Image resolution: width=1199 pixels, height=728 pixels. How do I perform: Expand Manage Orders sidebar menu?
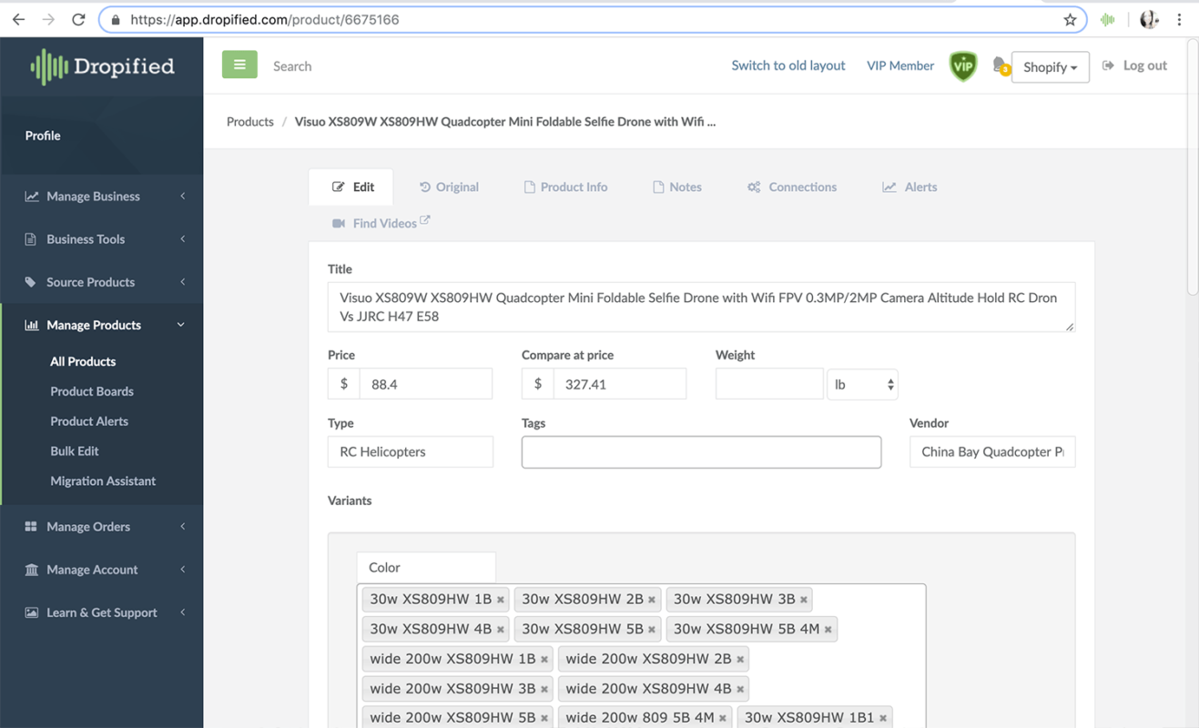pos(102,526)
